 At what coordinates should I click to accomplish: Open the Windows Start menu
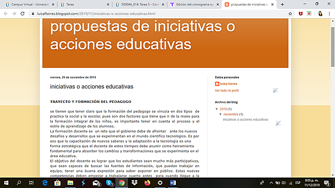tap(6, 183)
